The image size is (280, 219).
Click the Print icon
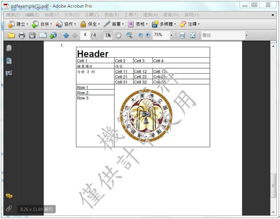(x=22, y=35)
